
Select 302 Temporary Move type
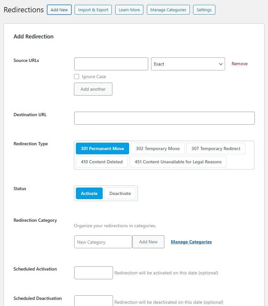(158, 148)
